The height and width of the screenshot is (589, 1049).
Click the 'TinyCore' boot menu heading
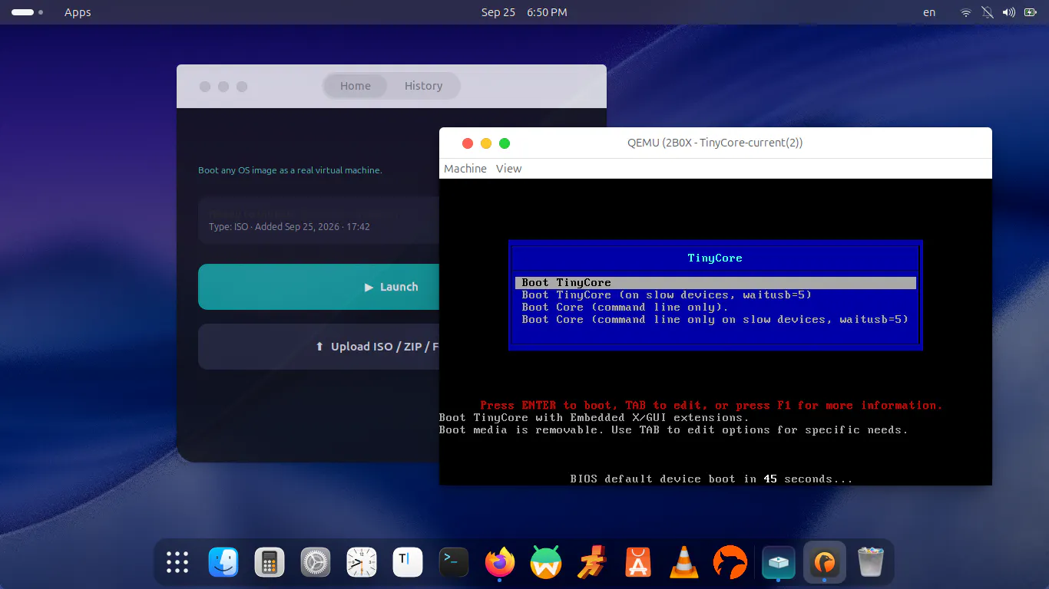pos(715,258)
